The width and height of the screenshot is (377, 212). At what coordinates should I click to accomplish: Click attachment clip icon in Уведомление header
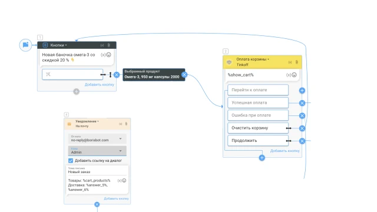point(126,124)
